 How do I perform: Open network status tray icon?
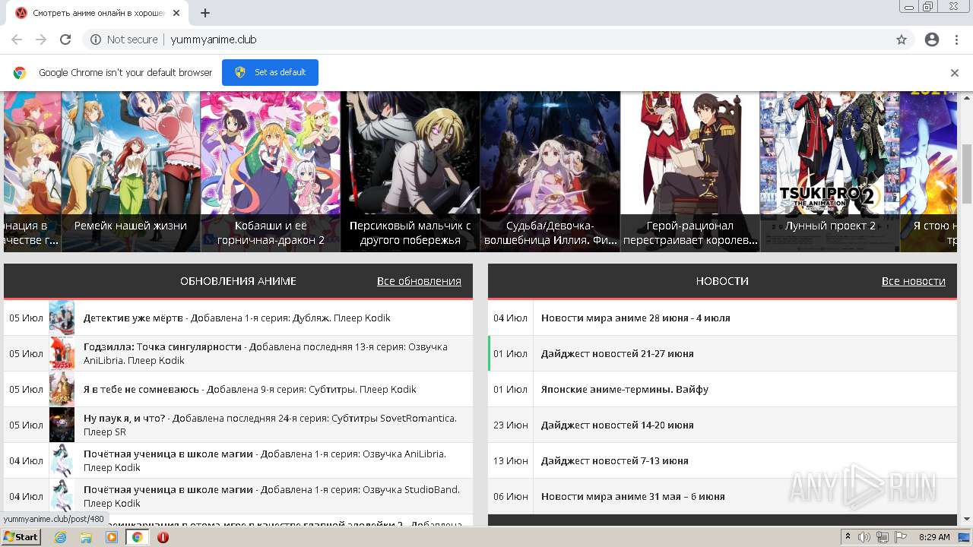[x=883, y=537]
